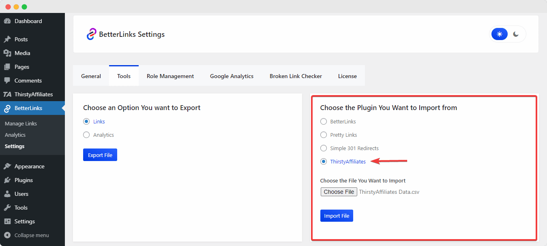Switch to Google Analytics tab
The image size is (547, 246).
232,76
